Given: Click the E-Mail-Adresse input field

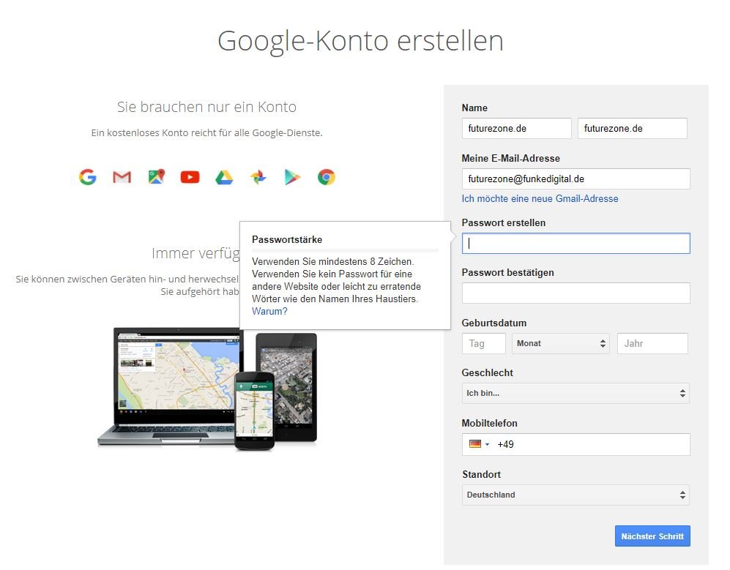Looking at the screenshot, I should (576, 179).
